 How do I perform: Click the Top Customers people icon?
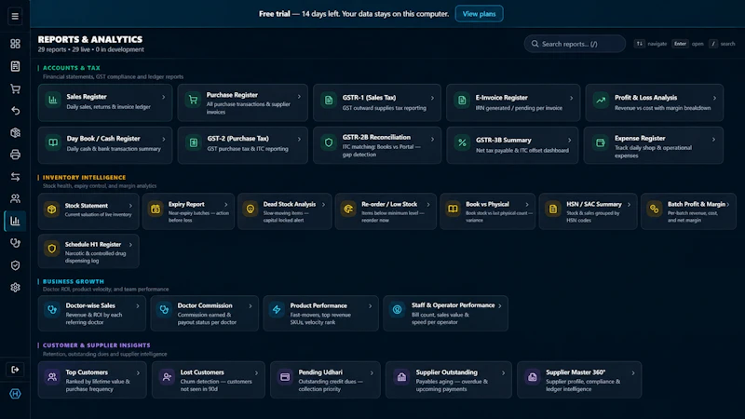(52, 377)
